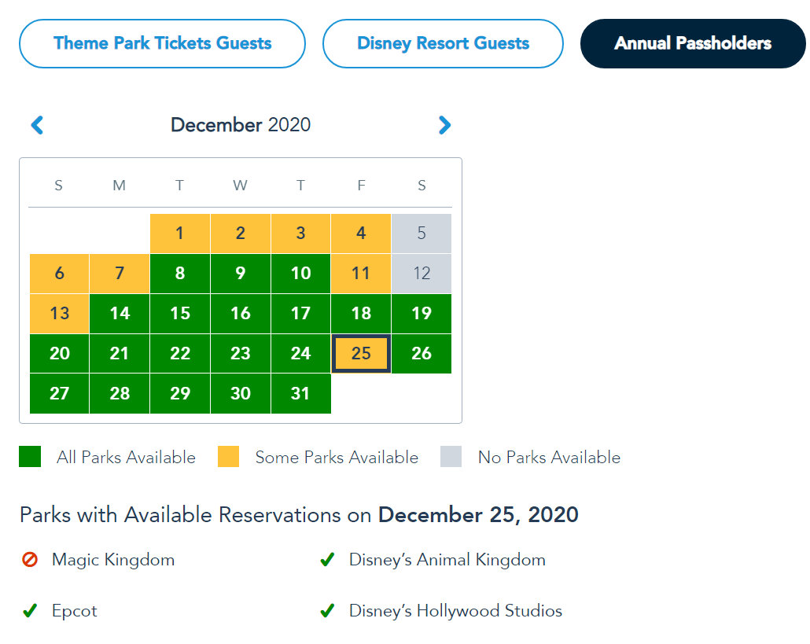Click the Magic Kingdom park label

(x=113, y=559)
